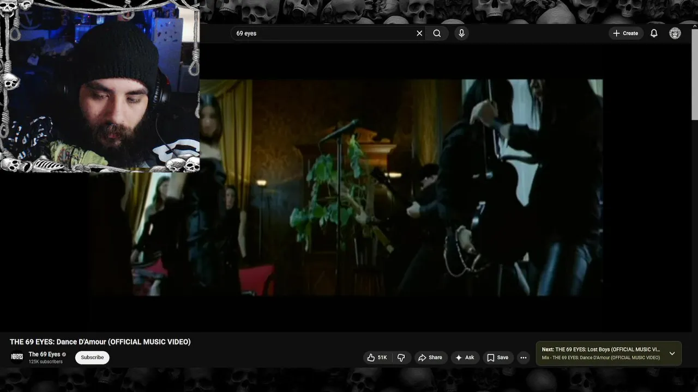Click the magnifying glass search button
Viewport: 698px width, 392px height.
pyautogui.click(x=437, y=33)
